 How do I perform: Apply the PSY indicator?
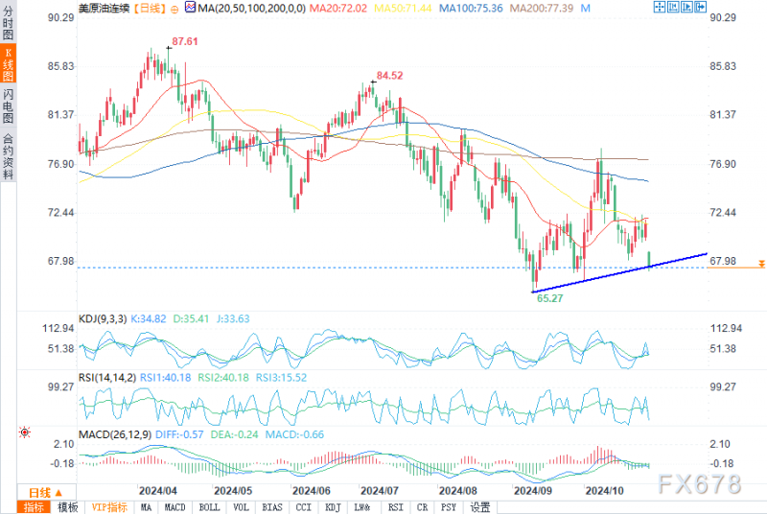448,507
